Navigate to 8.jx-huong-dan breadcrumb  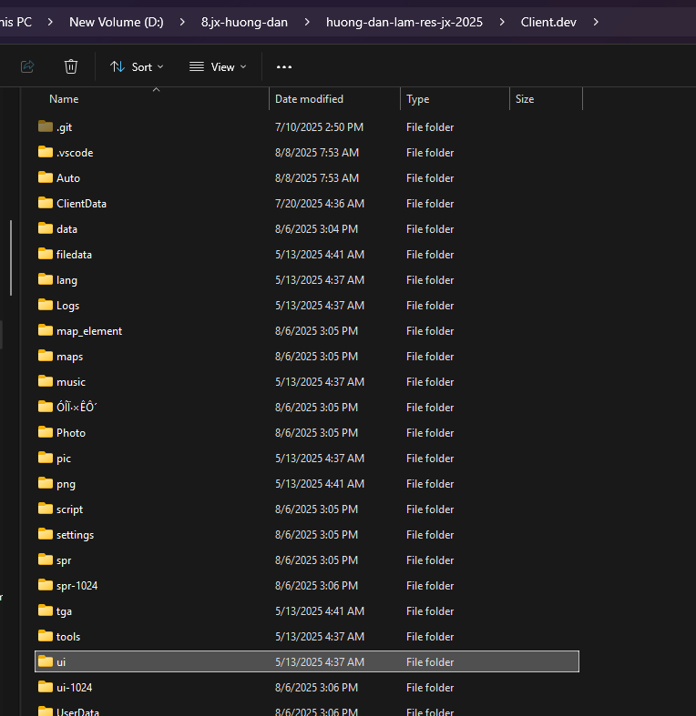244,21
